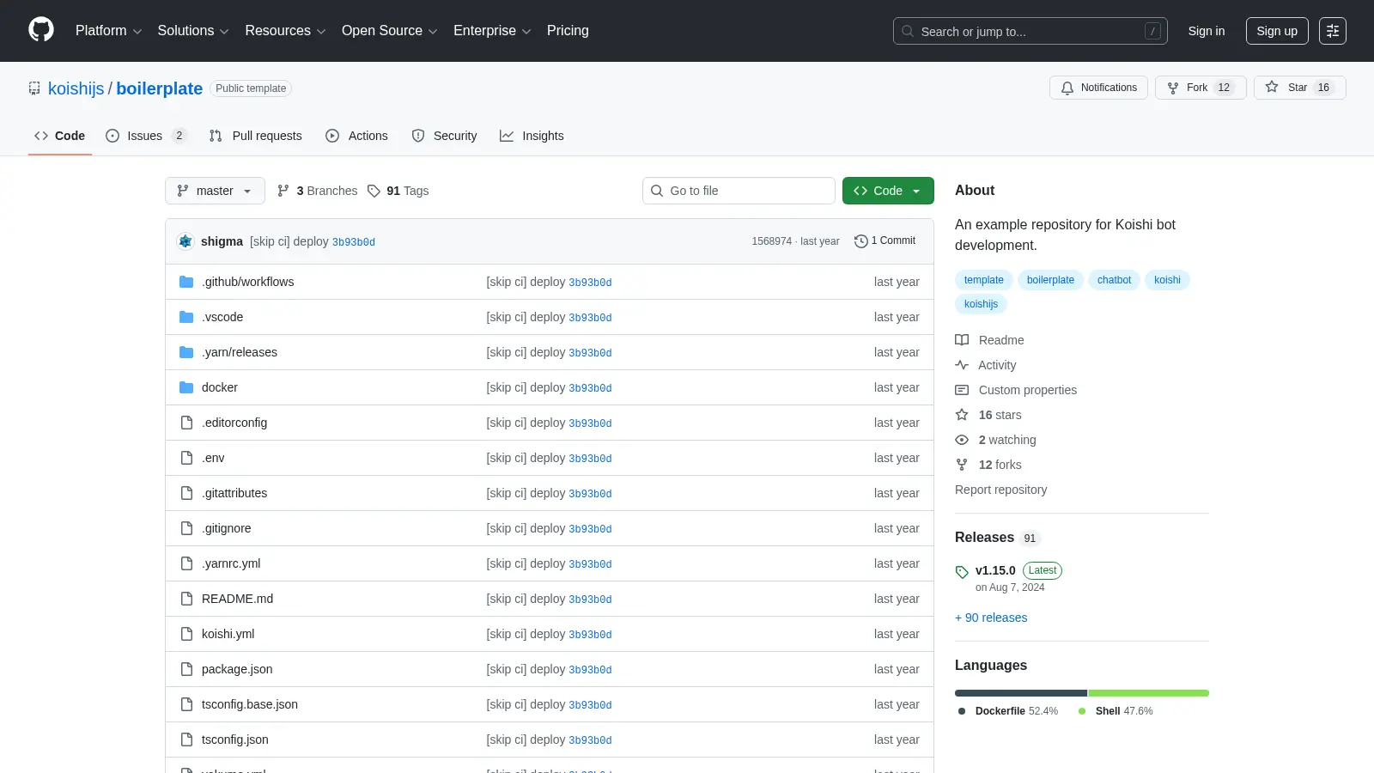This screenshot has width=1374, height=773.
Task: Click the Sign up button
Action: tap(1277, 31)
